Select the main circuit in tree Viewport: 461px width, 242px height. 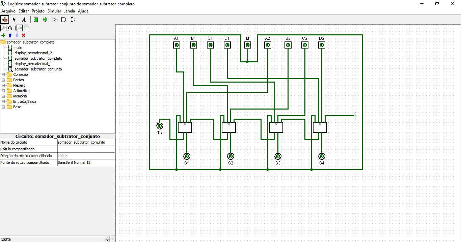pyautogui.click(x=18, y=48)
